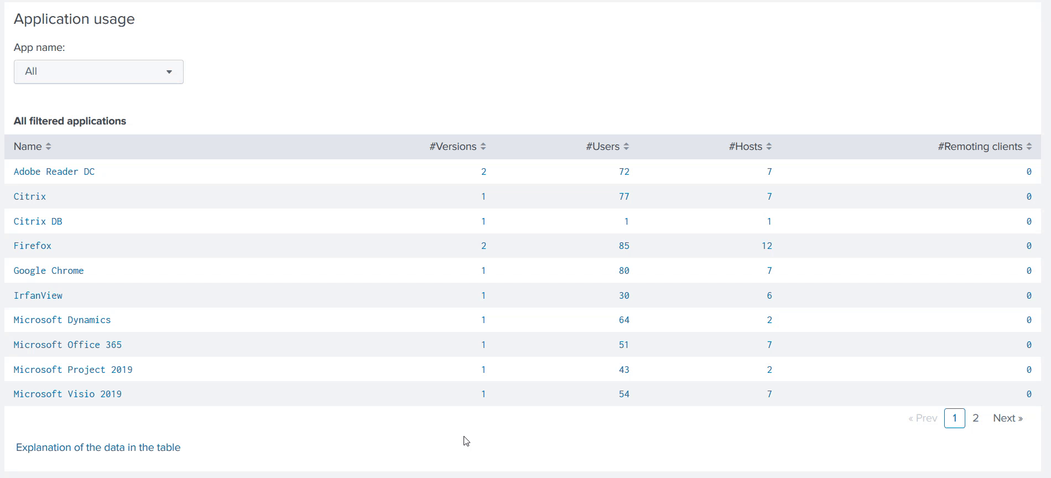Click Adobe Reader DC remoting clients value 0

(1029, 172)
